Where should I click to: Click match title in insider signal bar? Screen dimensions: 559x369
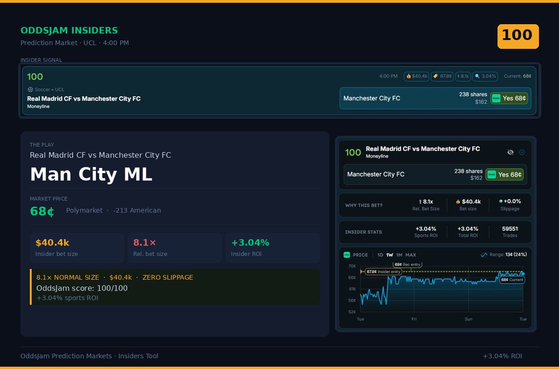click(84, 99)
